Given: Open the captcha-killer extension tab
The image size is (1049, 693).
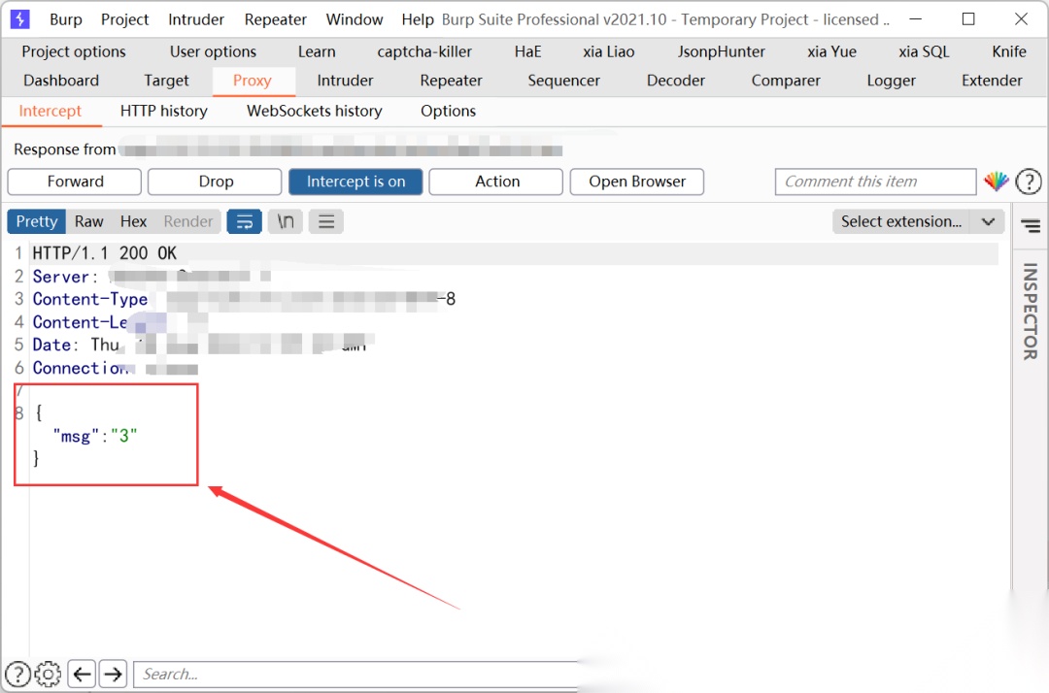Looking at the screenshot, I should click(x=424, y=51).
